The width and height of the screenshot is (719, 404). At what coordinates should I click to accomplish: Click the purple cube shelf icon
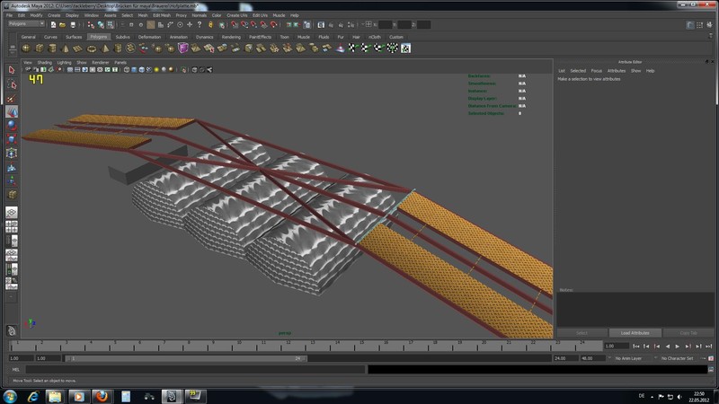(x=182, y=48)
